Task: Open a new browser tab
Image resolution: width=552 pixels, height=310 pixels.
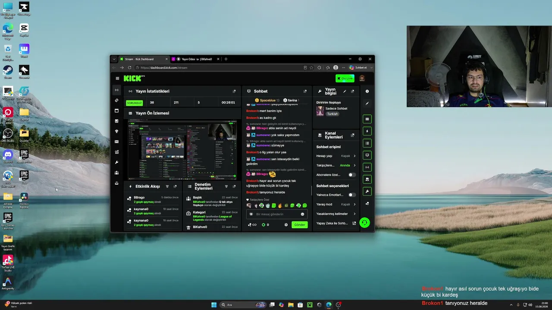Action: tap(226, 59)
